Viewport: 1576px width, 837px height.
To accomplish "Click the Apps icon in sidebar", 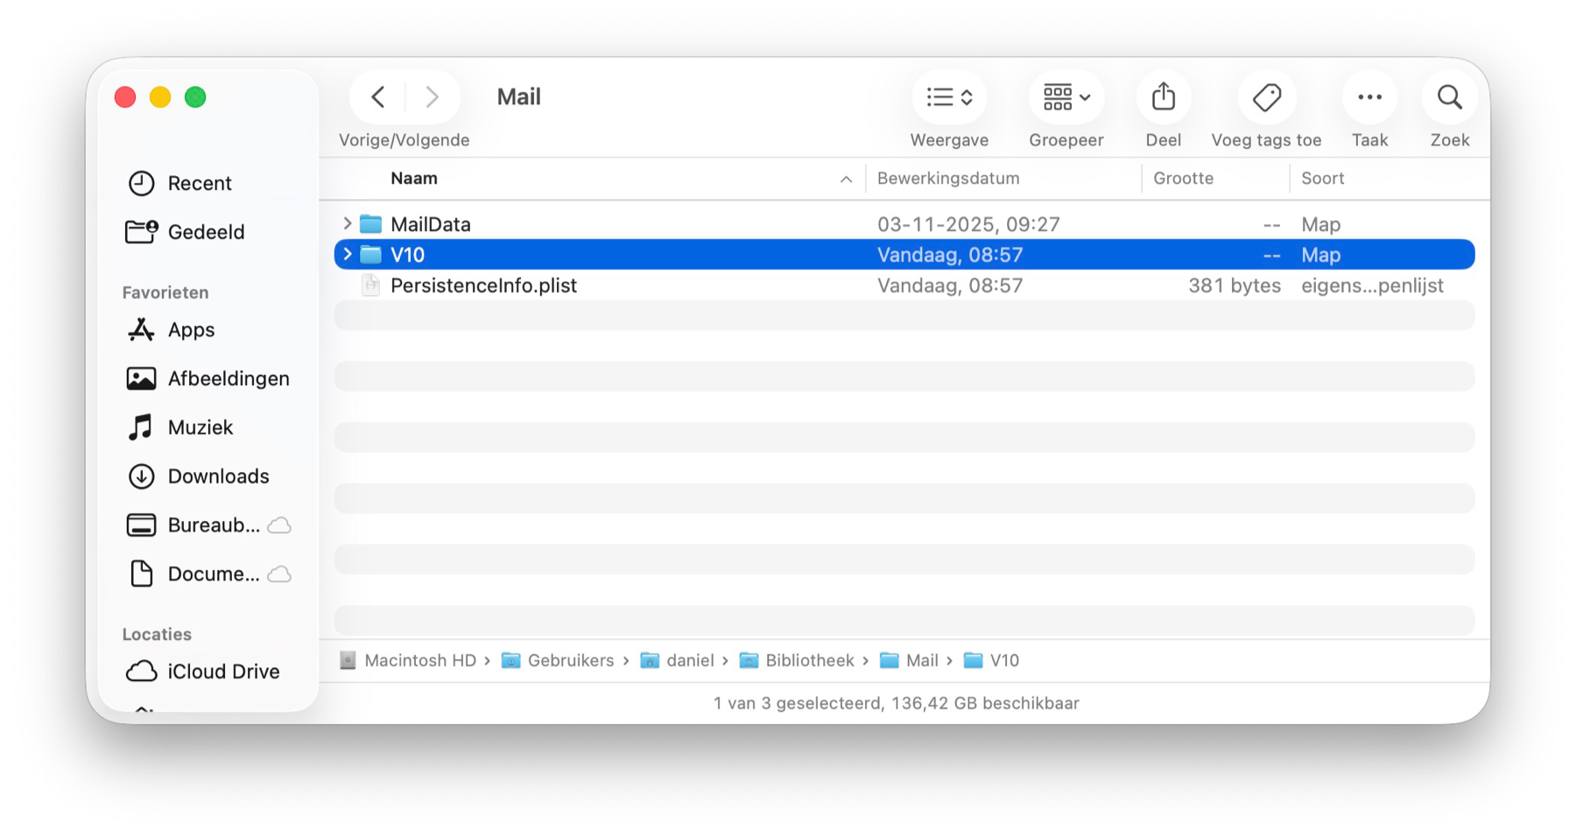I will coord(141,330).
